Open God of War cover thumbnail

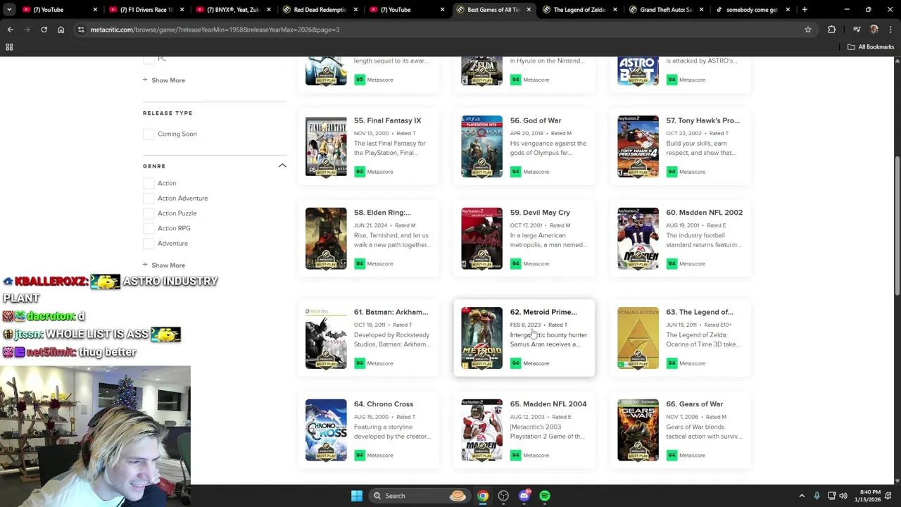pyautogui.click(x=482, y=146)
